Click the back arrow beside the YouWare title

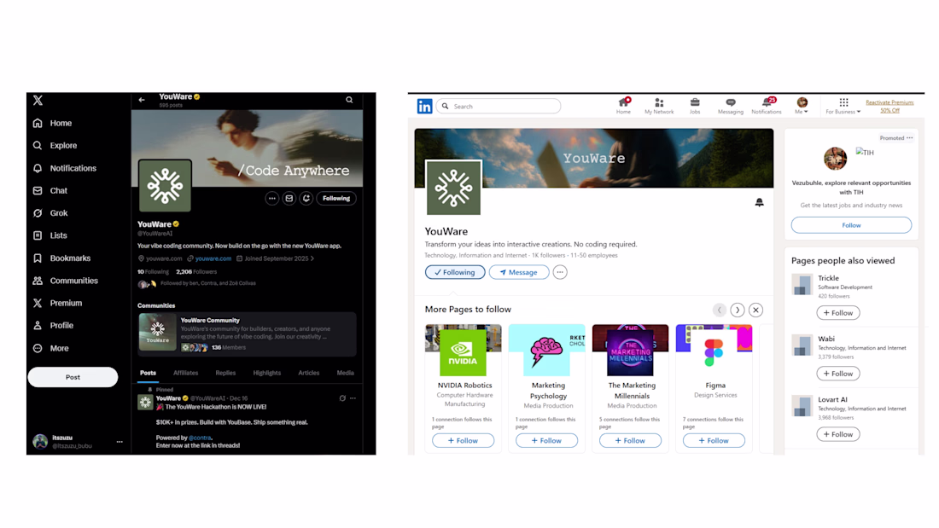click(142, 100)
